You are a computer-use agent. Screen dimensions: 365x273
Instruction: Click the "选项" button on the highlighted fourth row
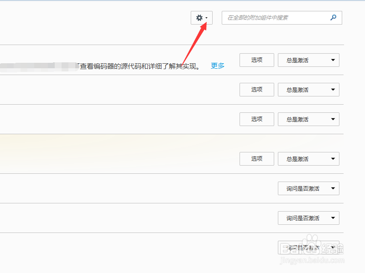pos(256,158)
